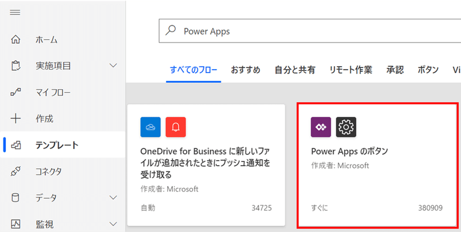Expand the データ chevron
This screenshot has width=461, height=232.
[113, 197]
